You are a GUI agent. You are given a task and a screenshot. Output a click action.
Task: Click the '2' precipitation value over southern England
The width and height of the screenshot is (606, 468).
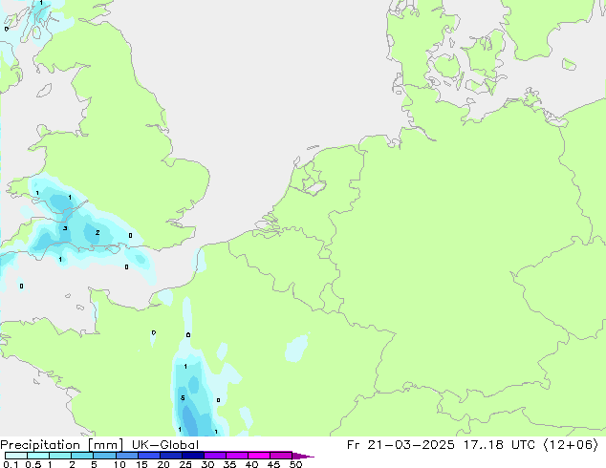click(x=97, y=232)
